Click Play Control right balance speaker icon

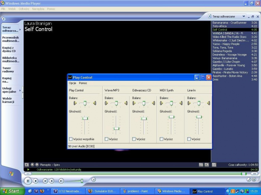pos(95,103)
